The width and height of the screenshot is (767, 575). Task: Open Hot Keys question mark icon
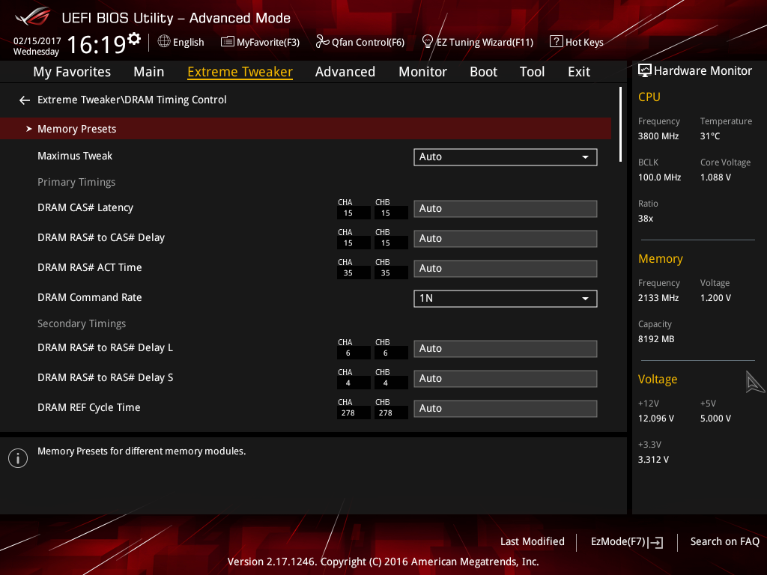[556, 42]
